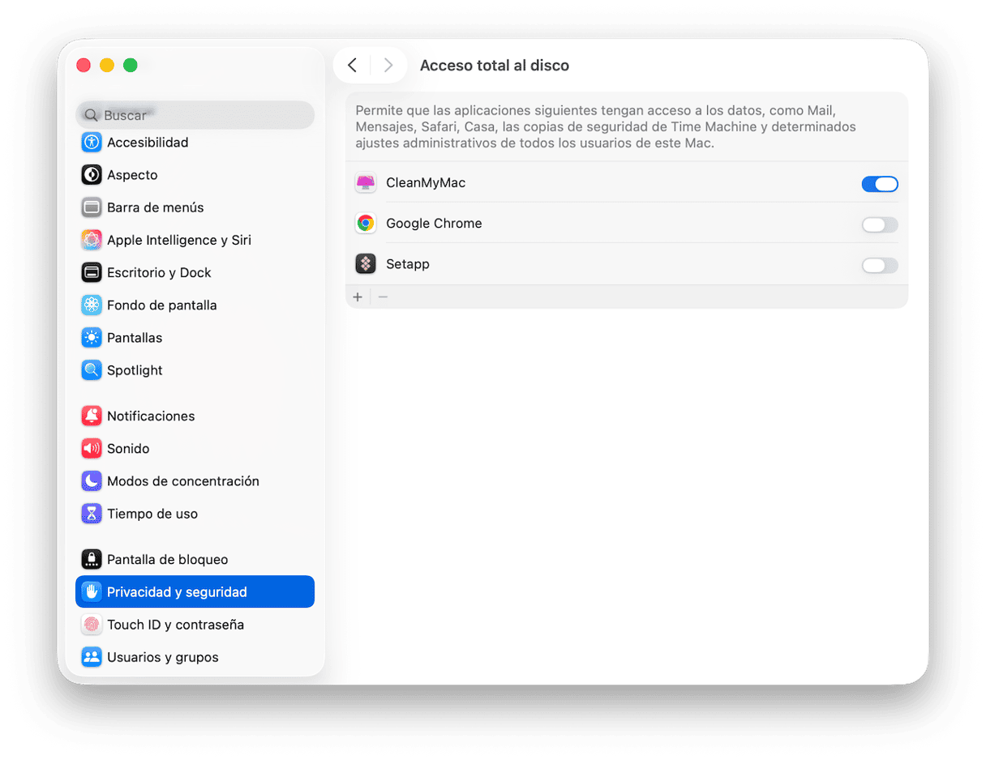Click the Fondo de pantalla icon
This screenshot has width=986, height=760.
point(92,305)
